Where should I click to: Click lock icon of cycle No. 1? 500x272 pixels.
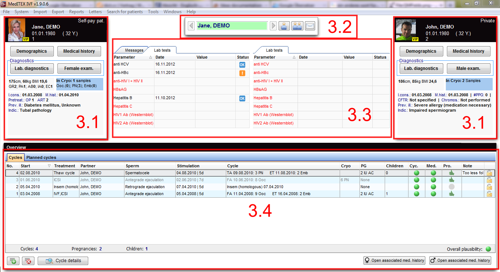pos(489,194)
